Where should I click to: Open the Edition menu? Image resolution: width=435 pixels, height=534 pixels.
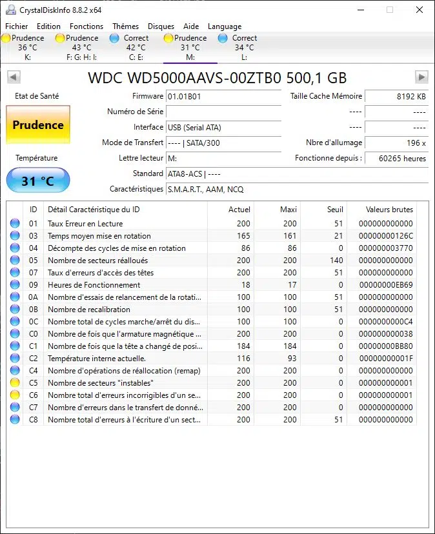[48, 26]
